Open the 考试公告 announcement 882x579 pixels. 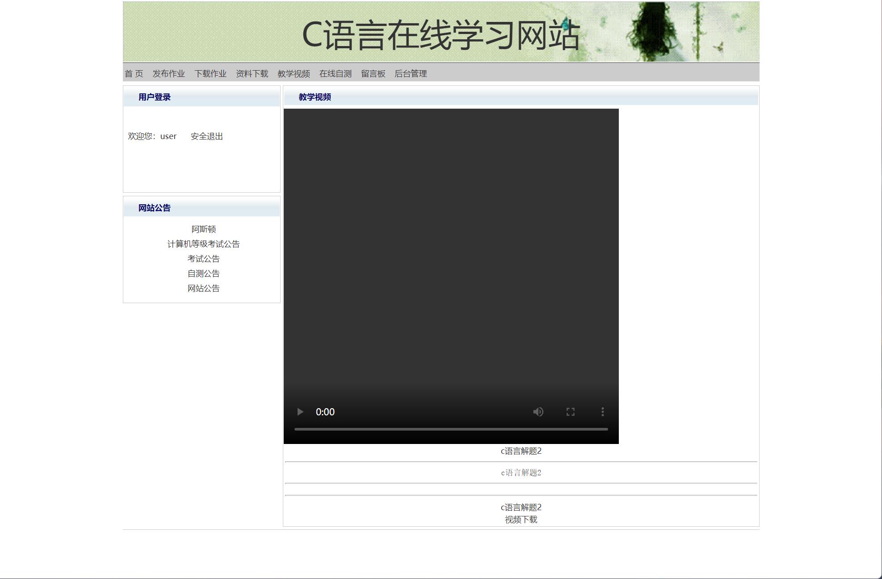[203, 258]
